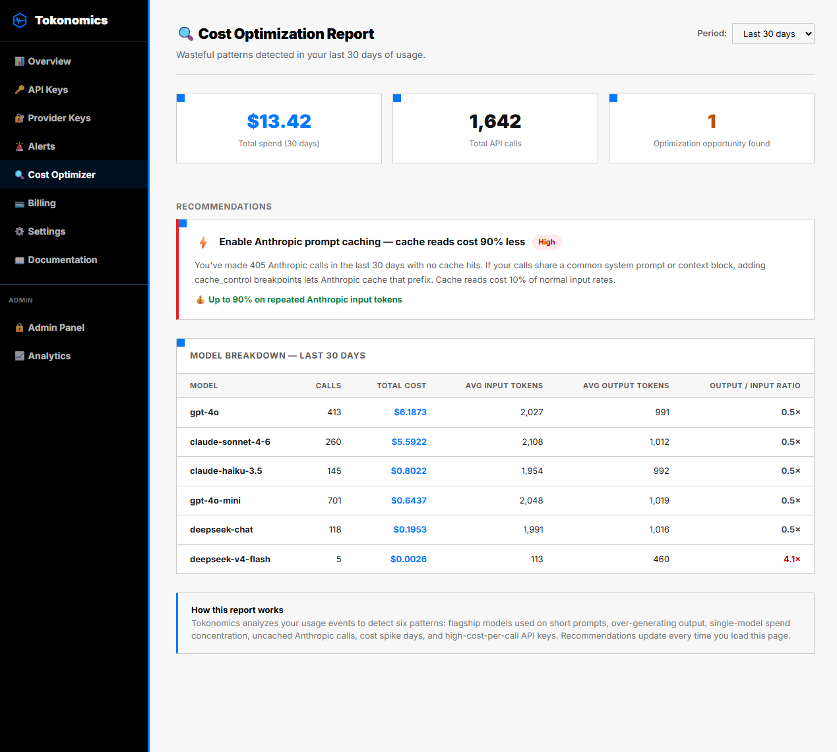Click the magnifier icon beside report title
The width and height of the screenshot is (837, 752).
186,34
